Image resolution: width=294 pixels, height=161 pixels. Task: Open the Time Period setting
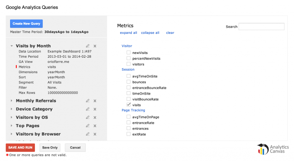coord(28,56)
